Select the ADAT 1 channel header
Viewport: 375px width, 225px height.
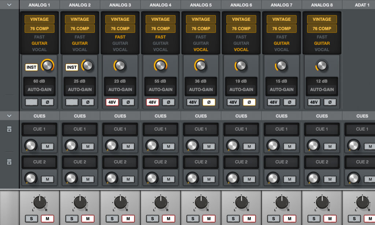[362, 5]
